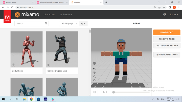Click the BERAT character name

(136, 23)
